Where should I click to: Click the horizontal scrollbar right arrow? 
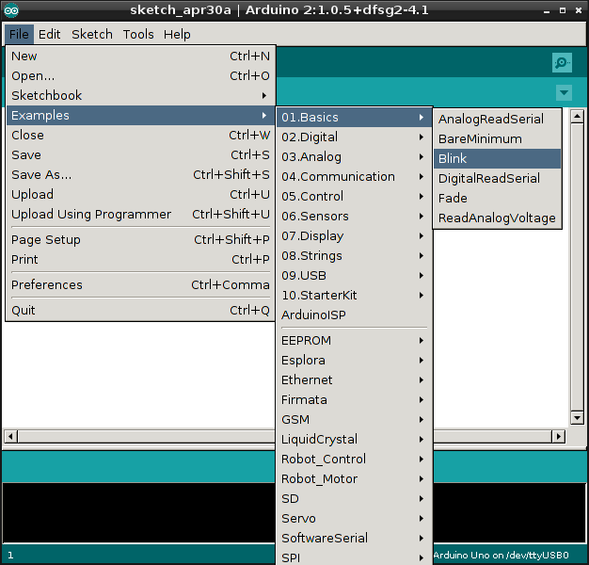(559, 436)
